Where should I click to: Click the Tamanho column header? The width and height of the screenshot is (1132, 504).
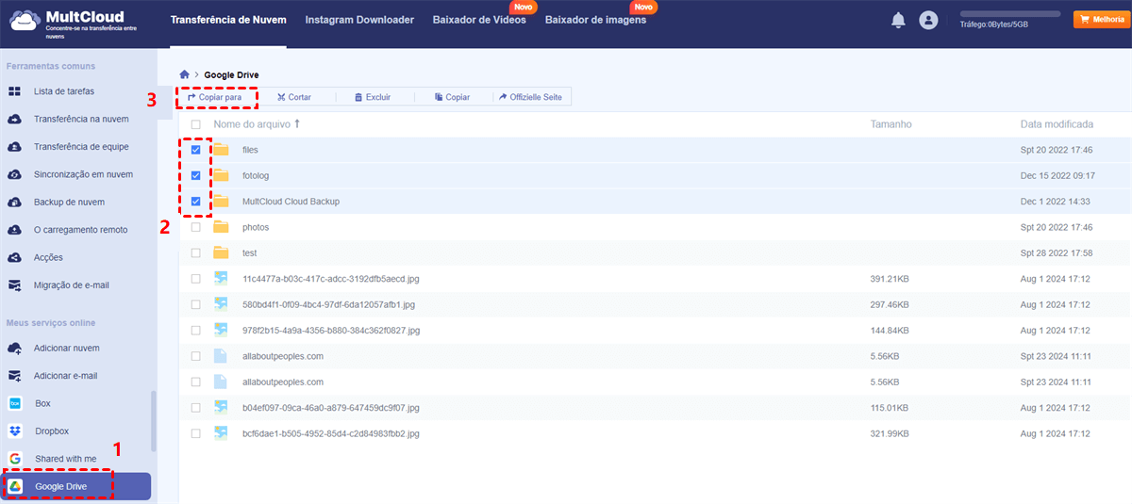pos(891,124)
